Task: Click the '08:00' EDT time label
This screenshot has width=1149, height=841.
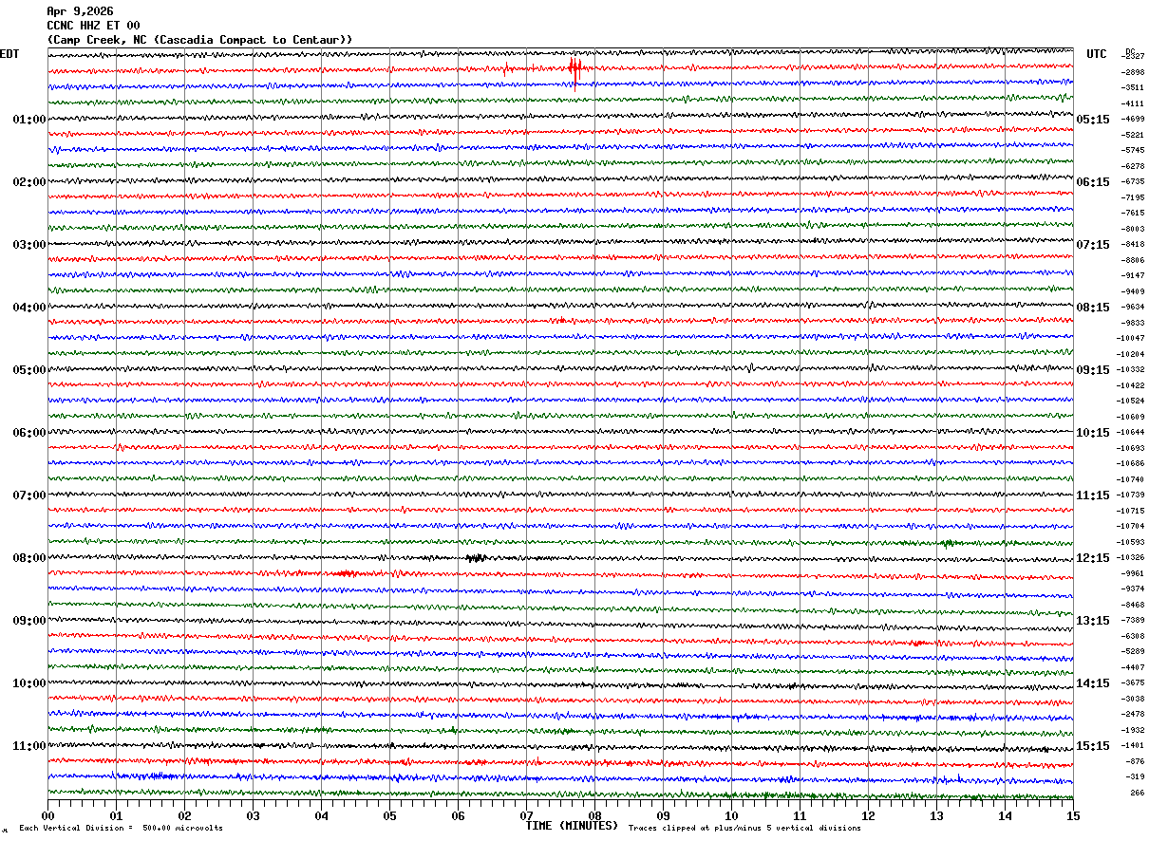Action: pos(29,558)
